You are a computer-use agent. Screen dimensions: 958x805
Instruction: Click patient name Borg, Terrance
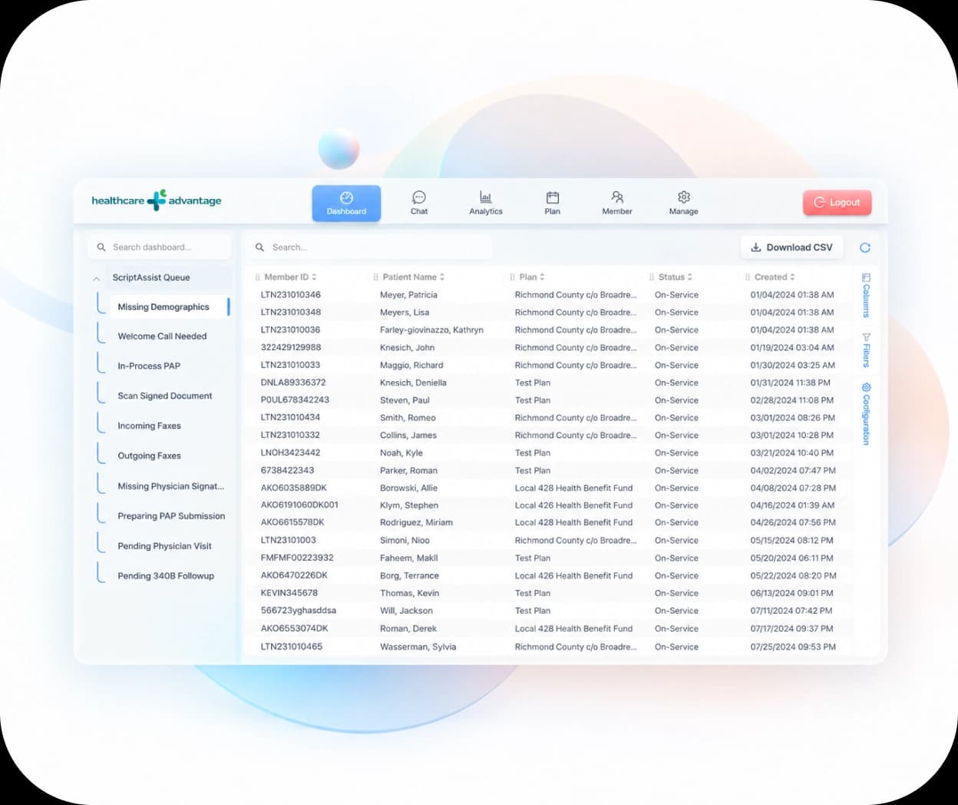point(410,576)
